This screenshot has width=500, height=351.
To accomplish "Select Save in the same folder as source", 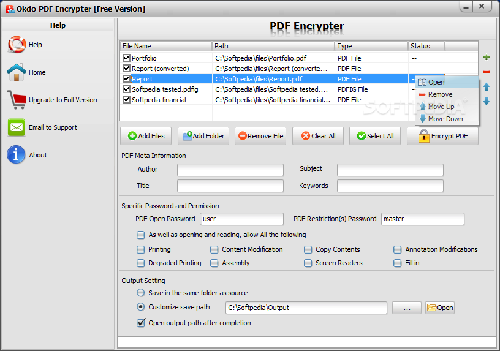I will pyautogui.click(x=141, y=293).
